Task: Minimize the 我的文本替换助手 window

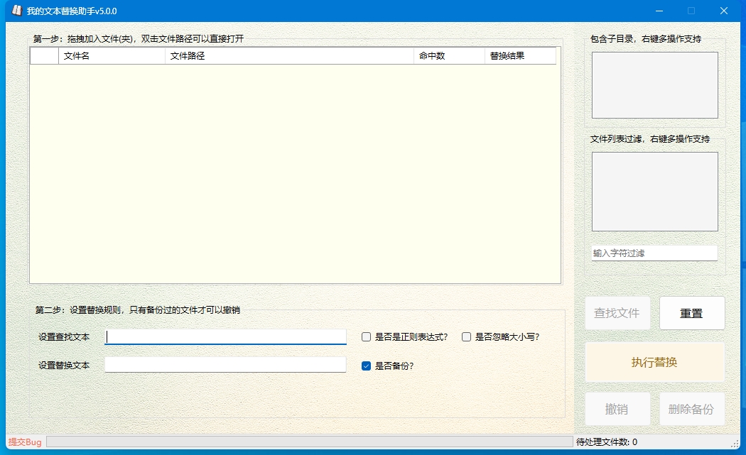Action: (x=659, y=11)
